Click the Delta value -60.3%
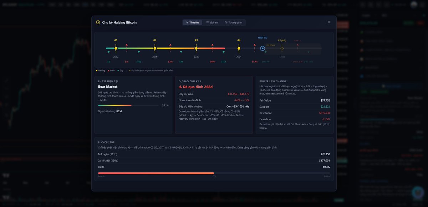The height and width of the screenshot is (207, 428). point(326,167)
